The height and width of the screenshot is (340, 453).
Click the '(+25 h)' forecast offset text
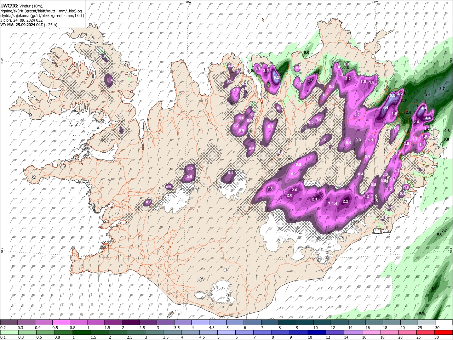[x=51, y=25]
